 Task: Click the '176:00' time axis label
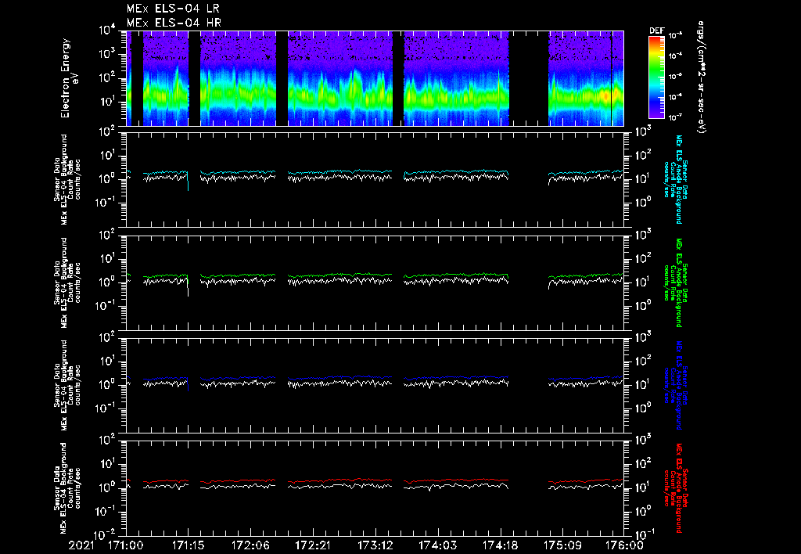coord(625,545)
